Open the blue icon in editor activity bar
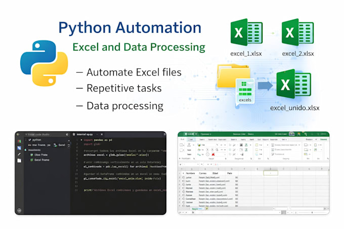This screenshot has height=229, width=344. coord(19,148)
